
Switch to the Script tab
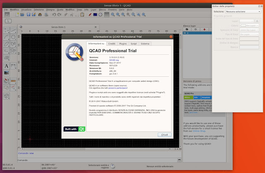[x=134, y=44]
